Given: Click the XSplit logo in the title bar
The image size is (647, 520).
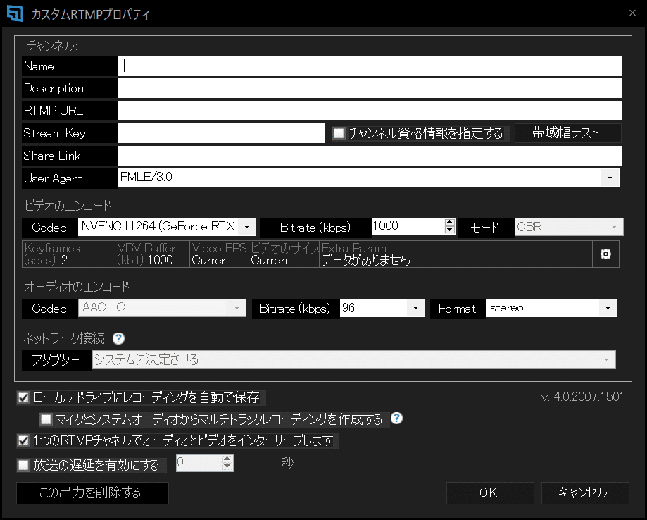Looking at the screenshot, I should (15, 13).
